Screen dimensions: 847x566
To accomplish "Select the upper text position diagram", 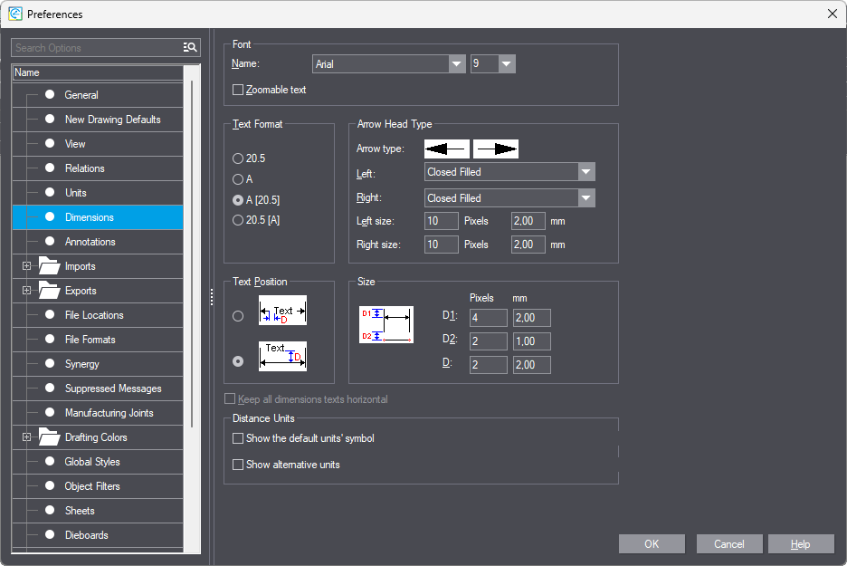I will click(x=282, y=311).
